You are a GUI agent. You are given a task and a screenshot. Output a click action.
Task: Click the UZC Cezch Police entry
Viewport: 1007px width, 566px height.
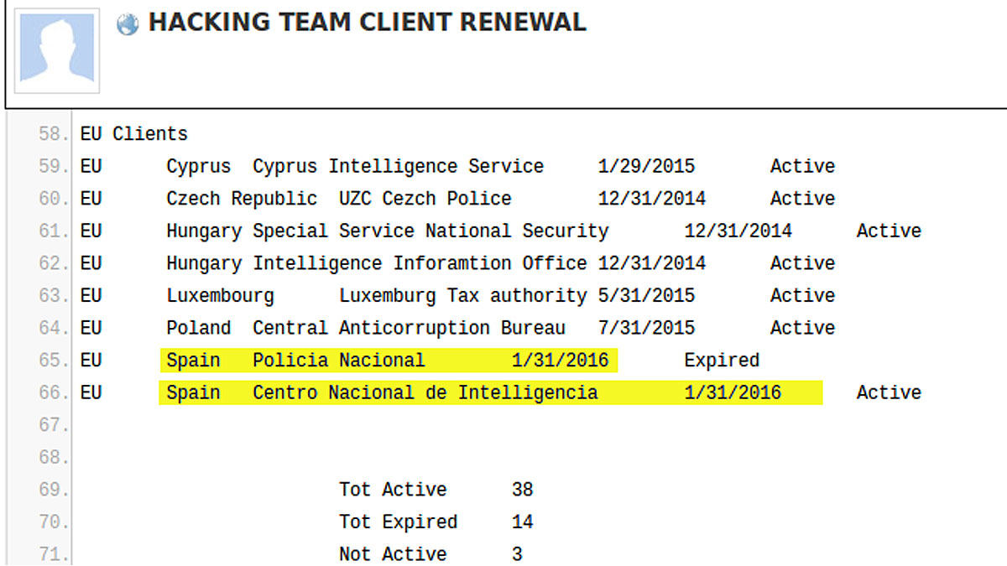pyautogui.click(x=425, y=199)
